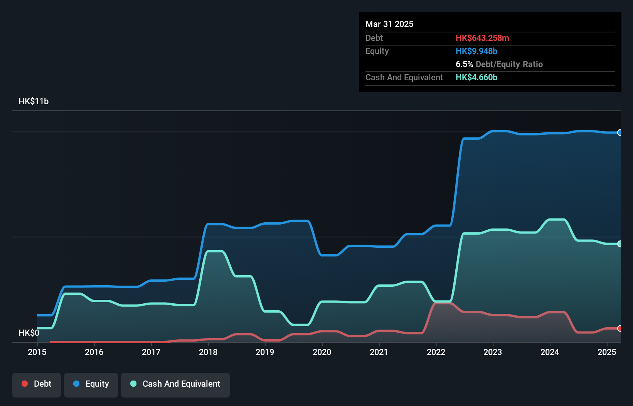Click the 2025 x-axis label

coord(607,352)
